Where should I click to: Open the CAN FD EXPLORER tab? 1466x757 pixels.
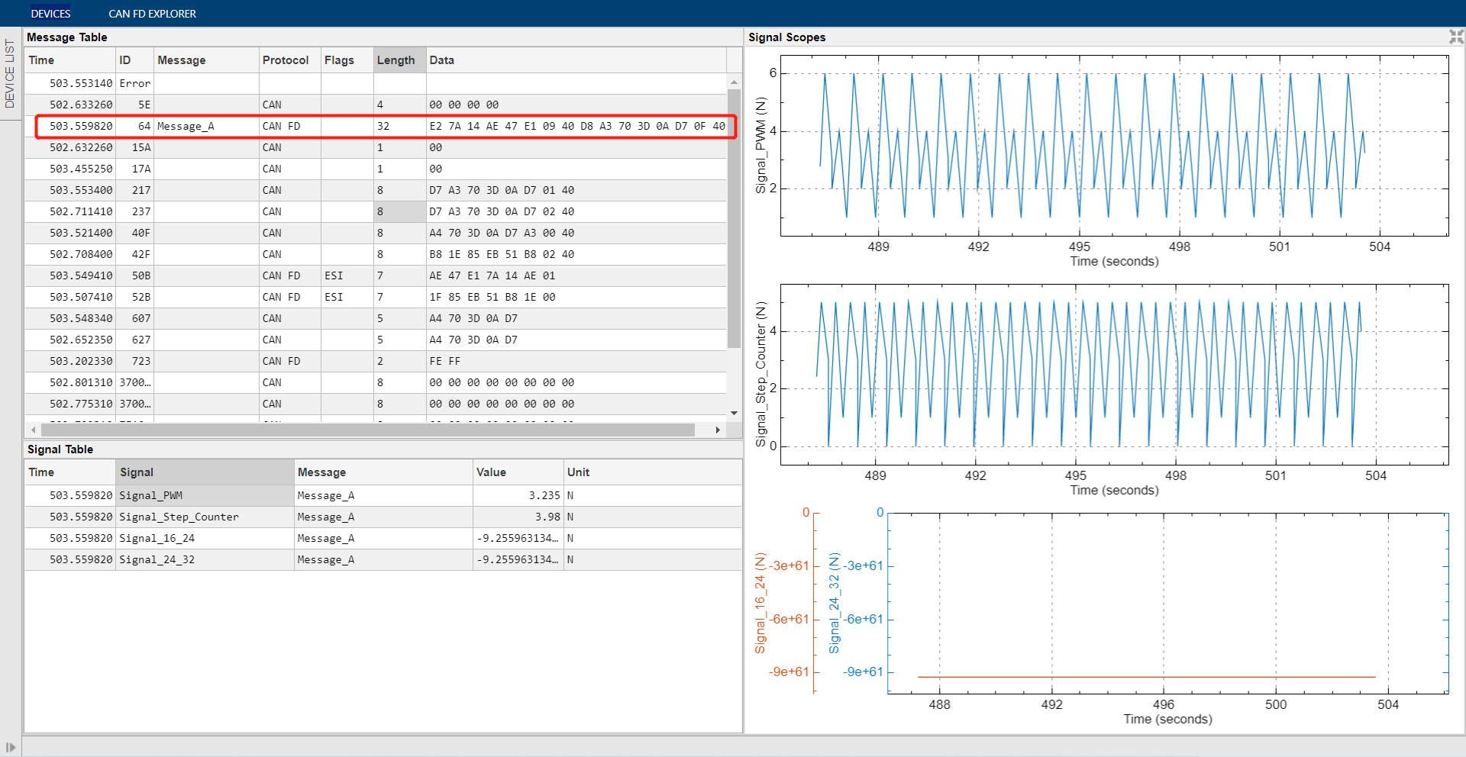152,13
